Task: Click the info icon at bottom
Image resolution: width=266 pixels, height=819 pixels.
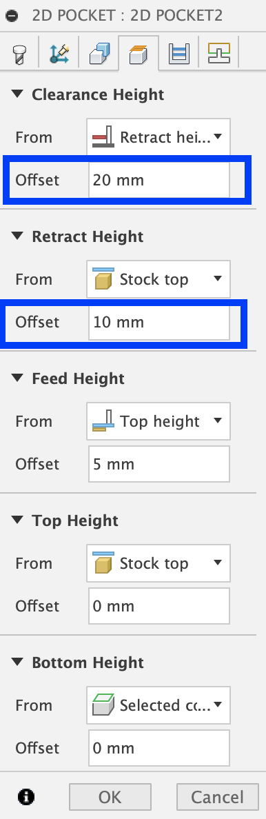Action: 26,796
